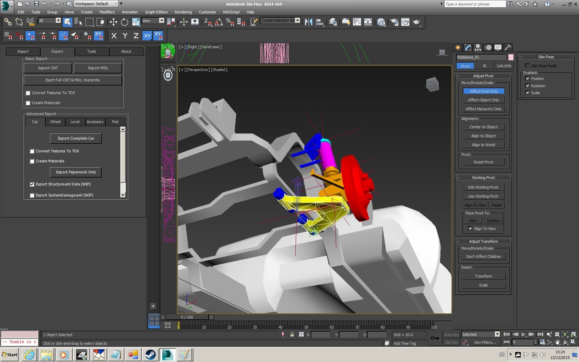Open the Material Editor icon
Image resolution: width=579 pixels, height=362 pixels.
tap(381, 22)
